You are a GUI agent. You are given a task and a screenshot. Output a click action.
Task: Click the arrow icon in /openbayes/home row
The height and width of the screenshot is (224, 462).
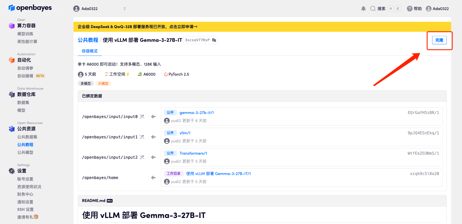(153, 178)
